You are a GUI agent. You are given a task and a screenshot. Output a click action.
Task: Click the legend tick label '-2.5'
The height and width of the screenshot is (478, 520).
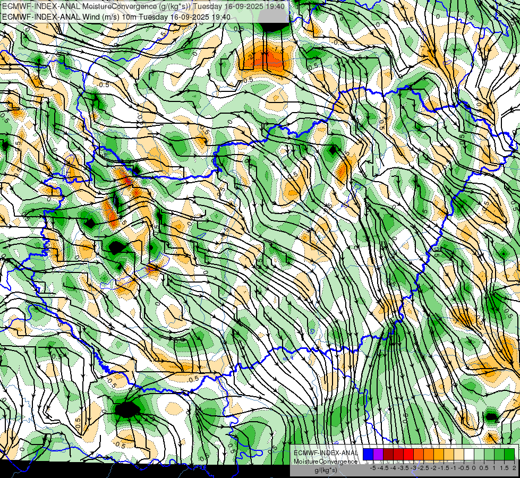point(424,468)
